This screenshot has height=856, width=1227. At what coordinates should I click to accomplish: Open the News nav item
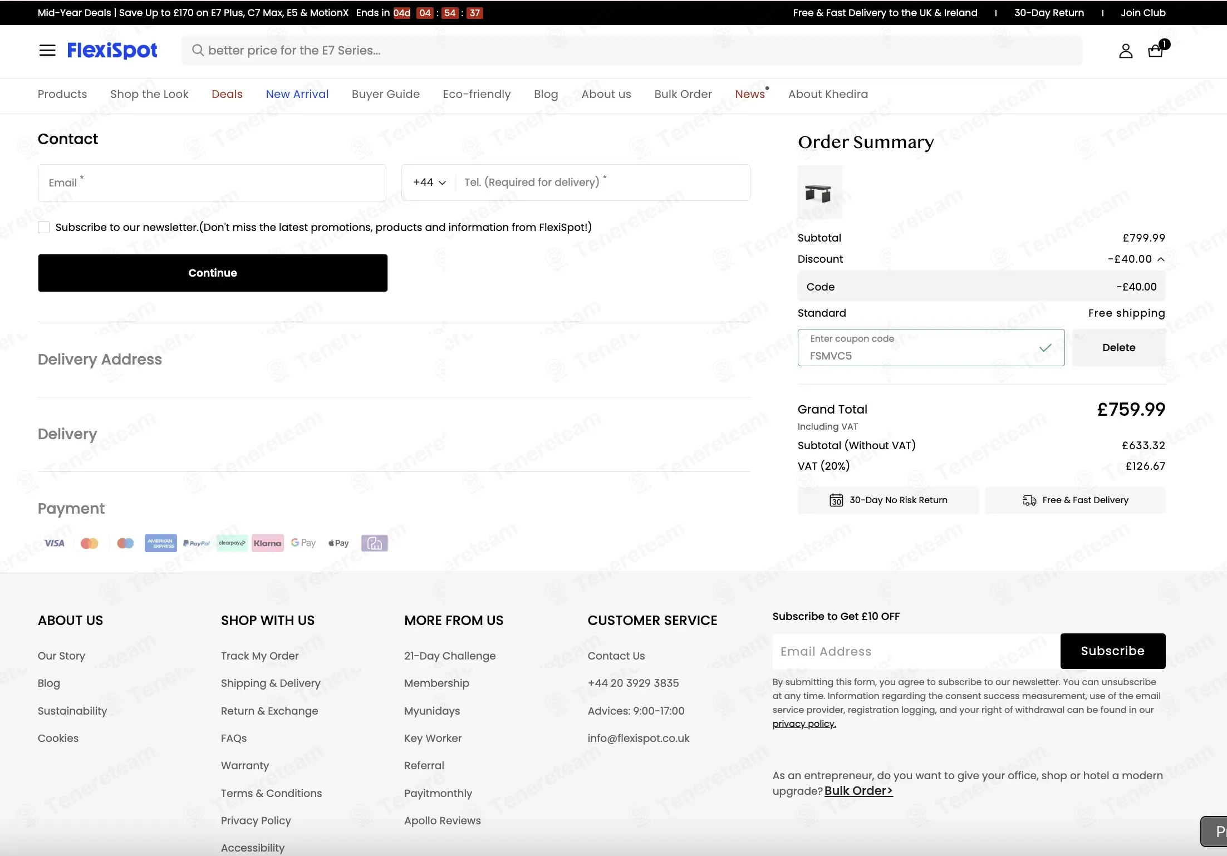(750, 94)
